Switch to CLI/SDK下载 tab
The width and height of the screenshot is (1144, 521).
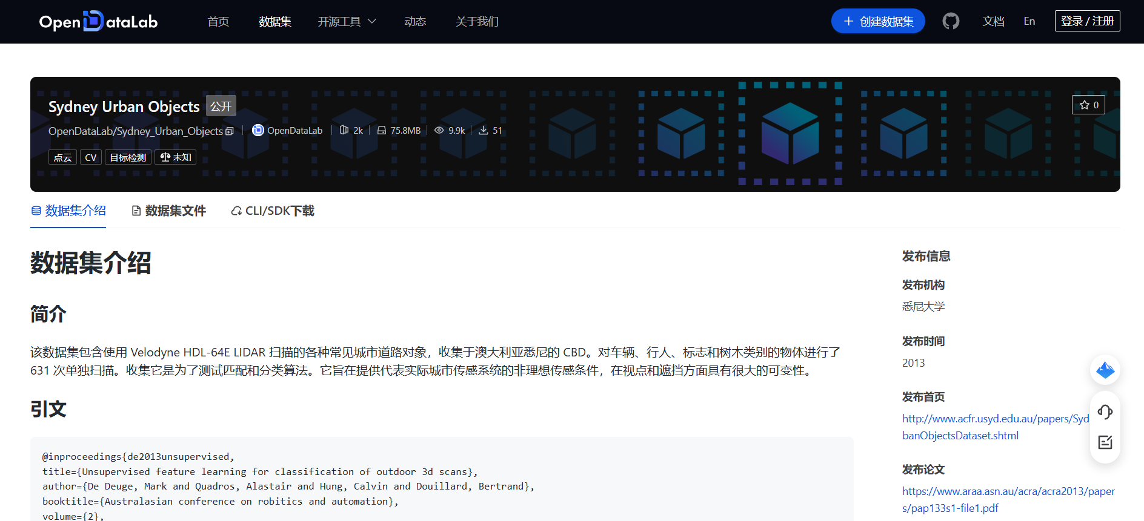coord(273,211)
